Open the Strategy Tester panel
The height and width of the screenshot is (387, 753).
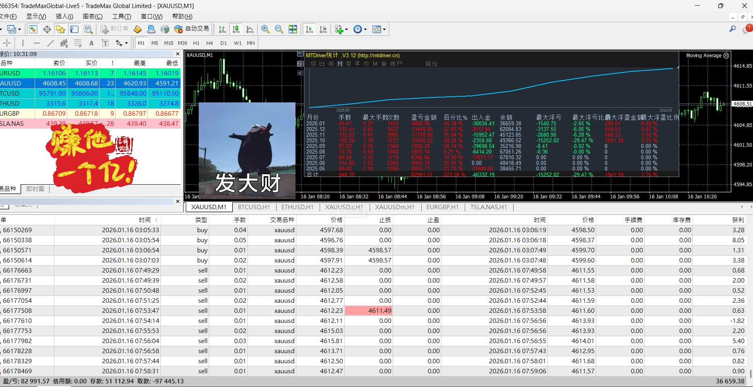point(88,29)
